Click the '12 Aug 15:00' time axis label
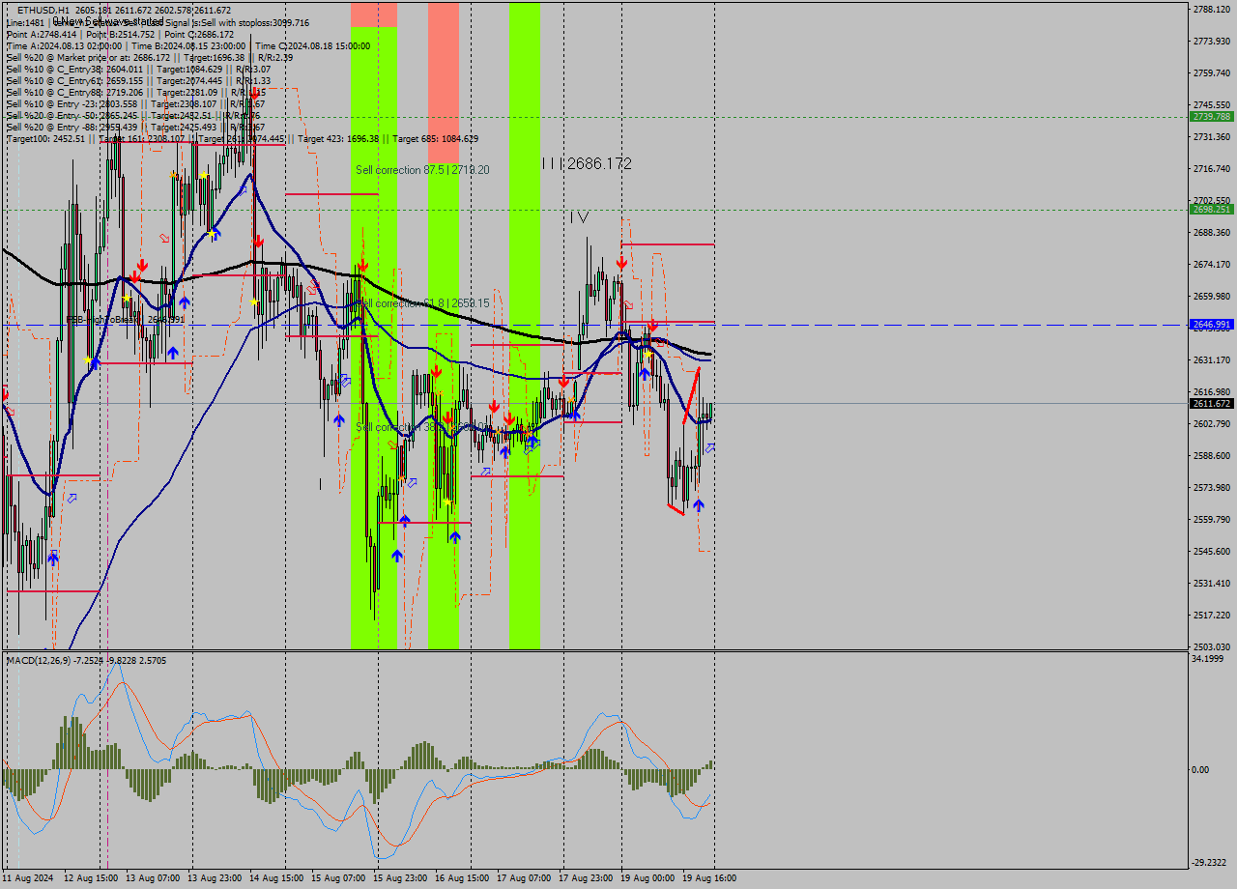 click(x=91, y=878)
